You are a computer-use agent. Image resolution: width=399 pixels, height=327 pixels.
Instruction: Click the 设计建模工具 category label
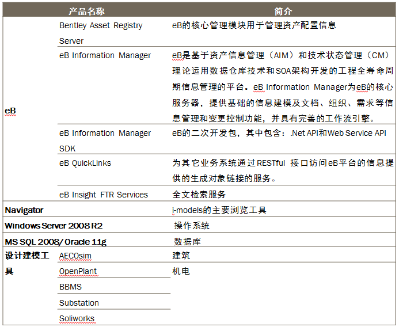(x=28, y=263)
